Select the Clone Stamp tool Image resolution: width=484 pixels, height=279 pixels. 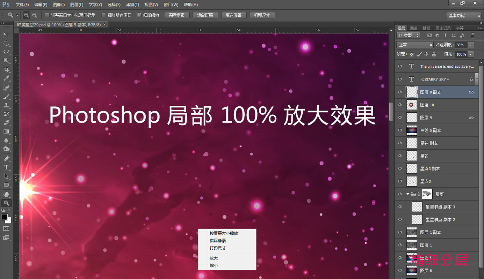coord(6,105)
